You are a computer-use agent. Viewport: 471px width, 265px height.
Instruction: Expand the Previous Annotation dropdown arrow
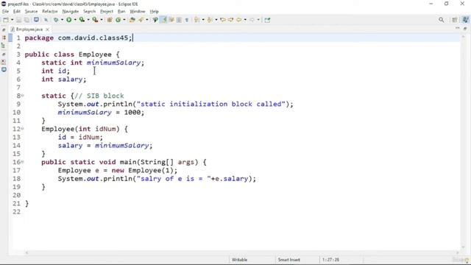[x=216, y=20]
